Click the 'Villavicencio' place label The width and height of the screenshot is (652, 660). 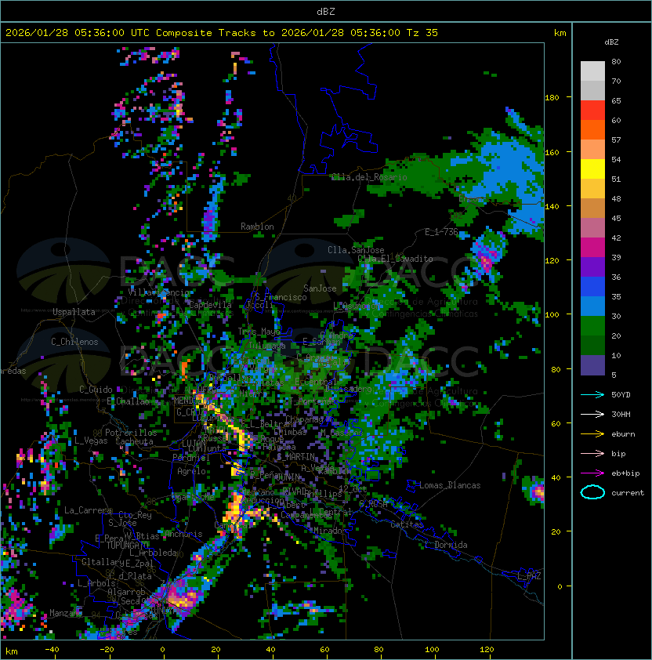(160, 292)
